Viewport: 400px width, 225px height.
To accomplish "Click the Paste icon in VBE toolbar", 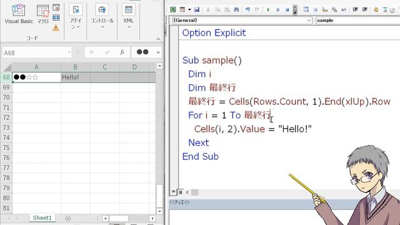I will (227, 10).
